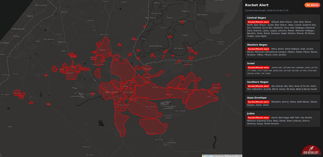This screenshot has height=157, width=323.
Task: Click the Netivot label on the map
Action: click(x=62, y=42)
